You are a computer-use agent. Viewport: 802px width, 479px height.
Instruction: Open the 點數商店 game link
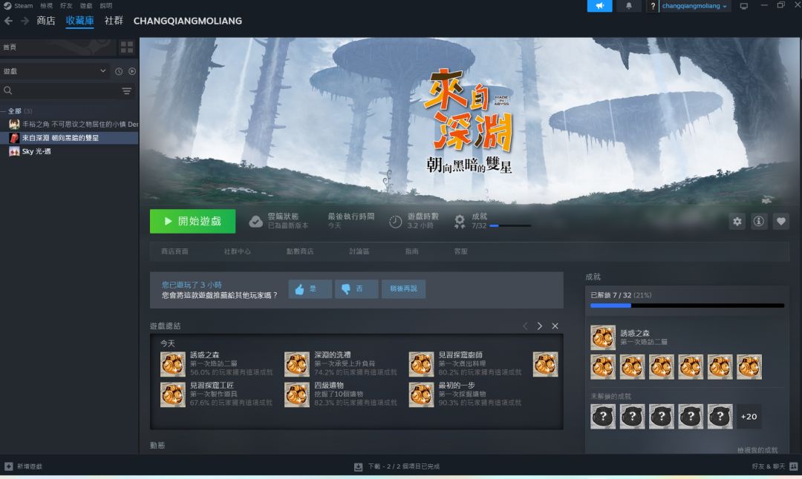click(x=300, y=251)
